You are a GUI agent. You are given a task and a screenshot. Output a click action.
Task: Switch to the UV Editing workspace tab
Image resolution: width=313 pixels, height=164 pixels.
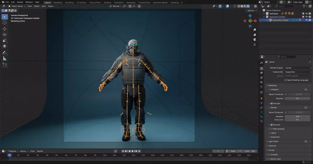(81, 2)
